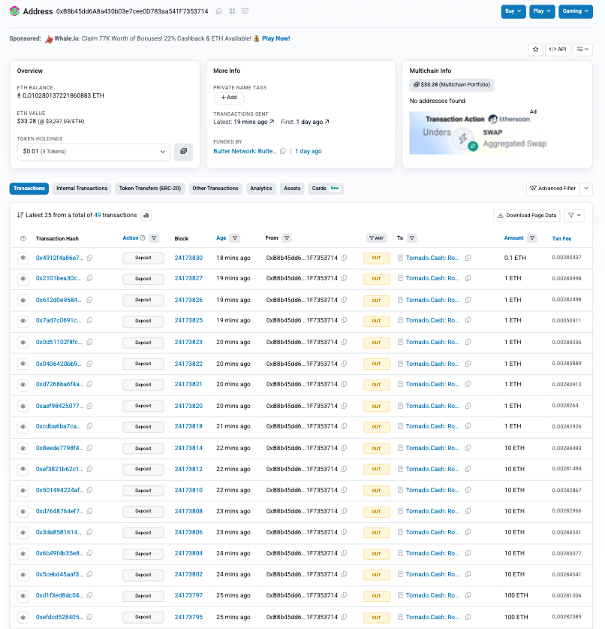Open the Gaming dropdown menu

[576, 11]
